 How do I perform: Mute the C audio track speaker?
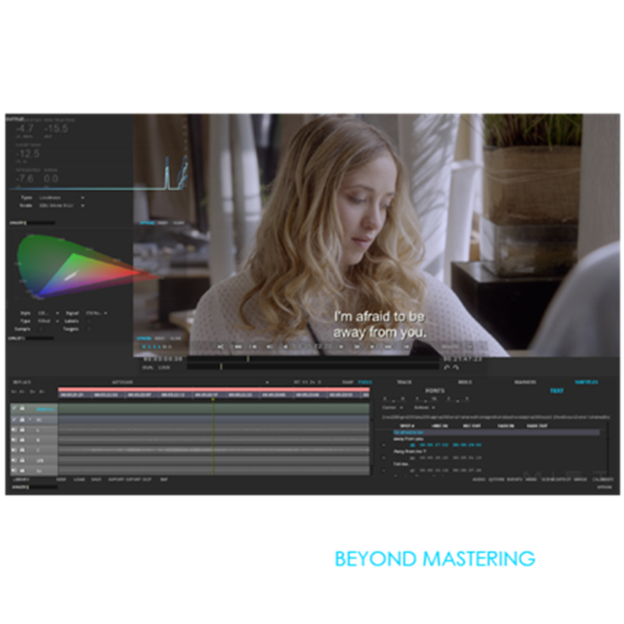[x=15, y=450]
